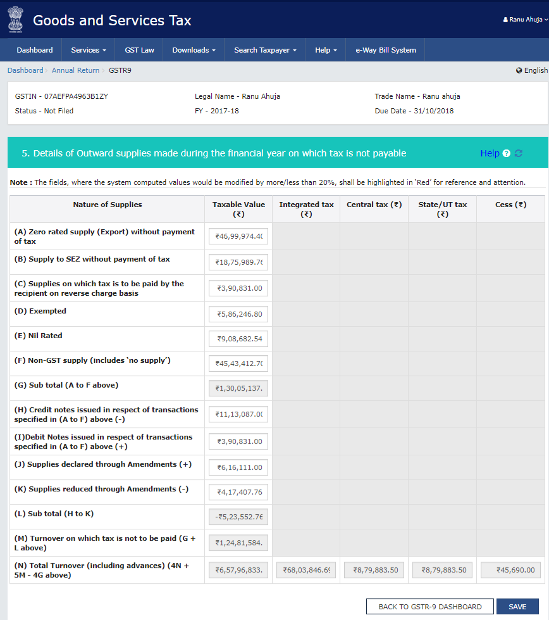
Task: Click the Nil Rated value input box
Action: pyautogui.click(x=238, y=338)
